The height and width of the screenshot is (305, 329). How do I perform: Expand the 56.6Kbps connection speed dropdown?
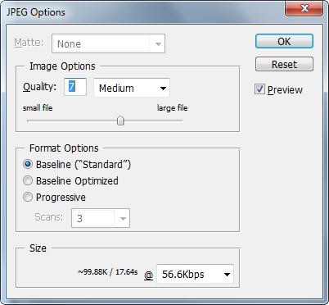point(195,274)
